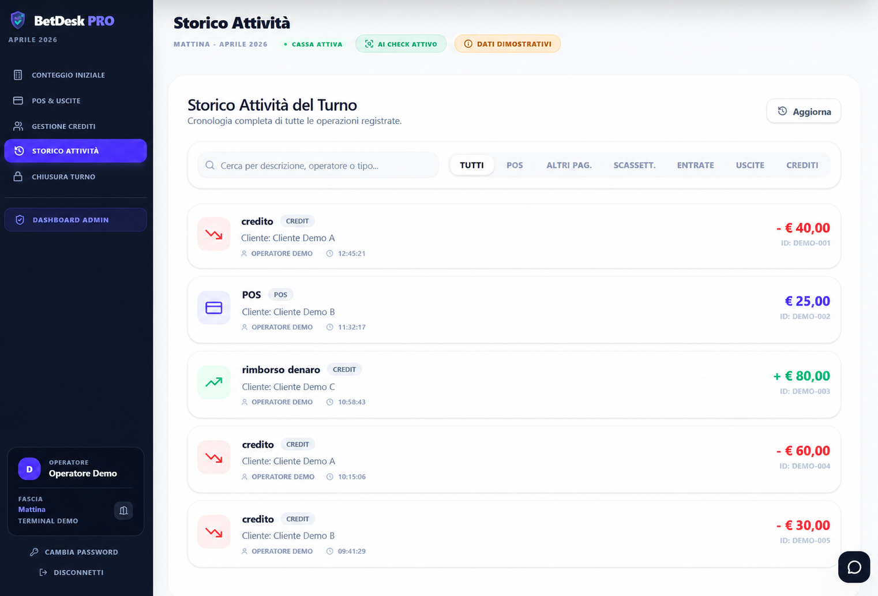
Task: Click the magnifier icon in search box
Action: coord(210,165)
